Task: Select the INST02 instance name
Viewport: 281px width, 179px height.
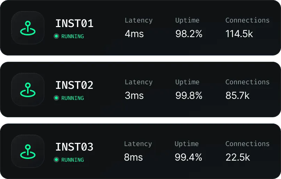Action: click(x=74, y=85)
